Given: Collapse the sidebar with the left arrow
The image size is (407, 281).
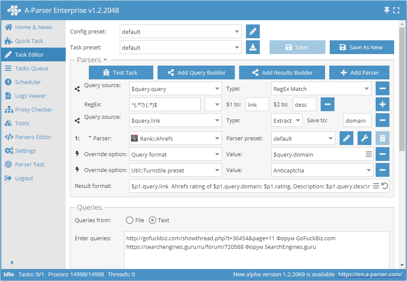Looking at the screenshot, I should coord(12,263).
